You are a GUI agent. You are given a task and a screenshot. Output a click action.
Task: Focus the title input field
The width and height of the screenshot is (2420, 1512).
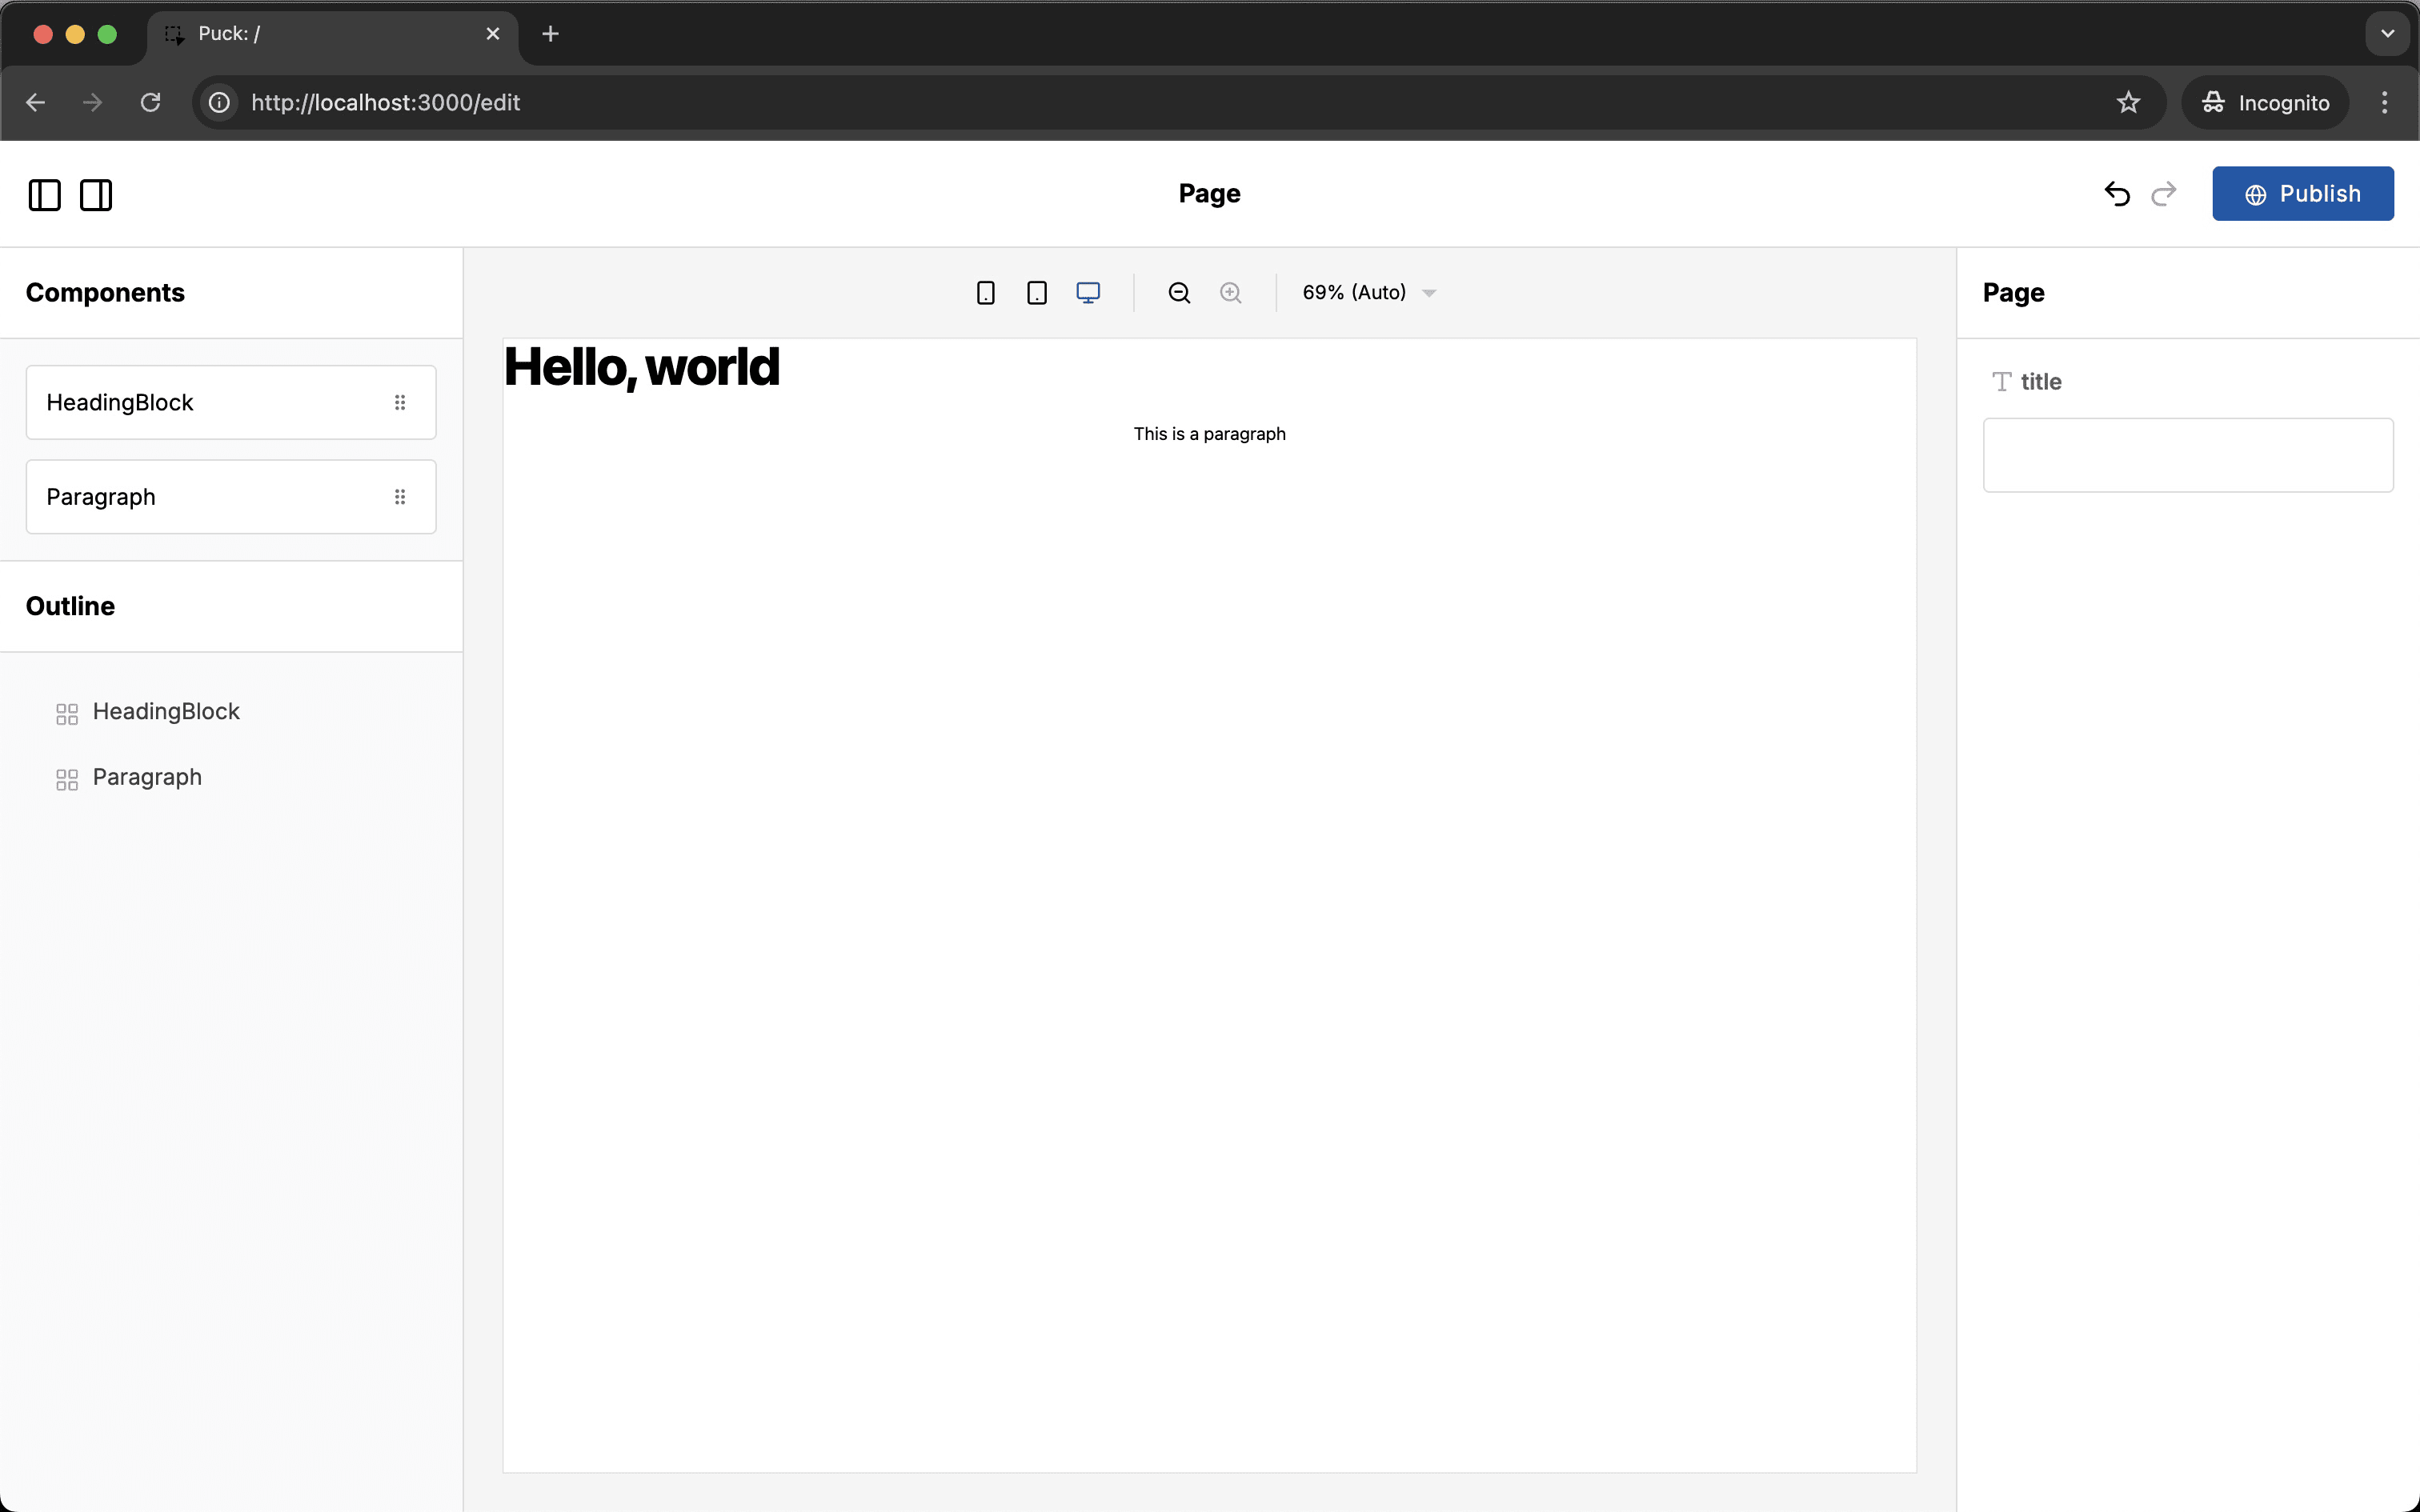tap(2187, 455)
